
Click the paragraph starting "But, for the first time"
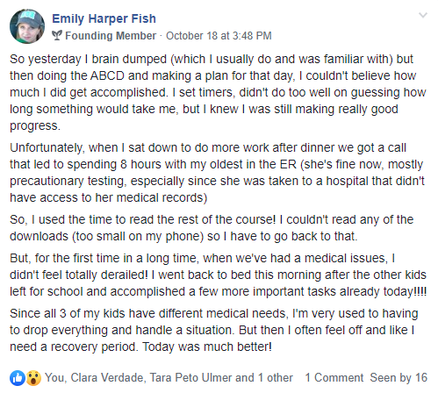pos(219,275)
